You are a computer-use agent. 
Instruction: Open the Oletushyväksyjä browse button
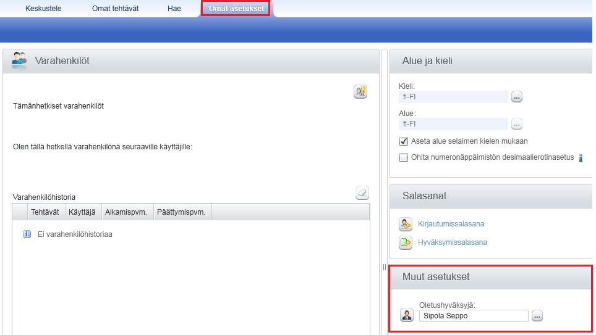537,316
